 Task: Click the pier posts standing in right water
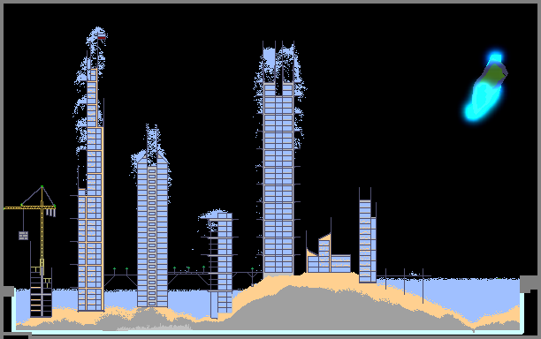point(404,285)
